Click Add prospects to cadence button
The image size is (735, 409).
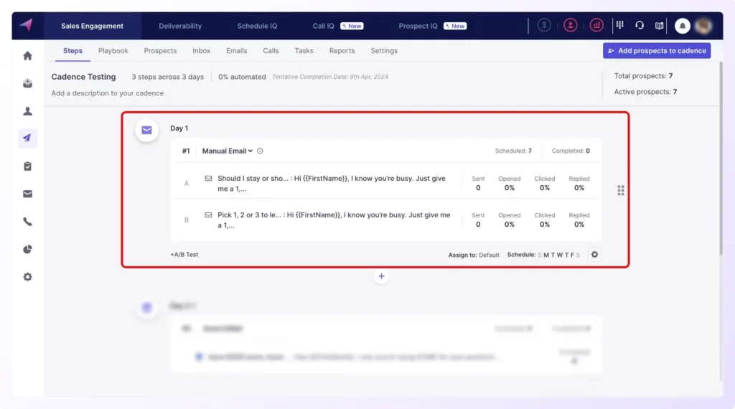(657, 51)
